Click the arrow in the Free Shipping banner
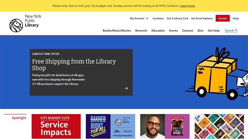The image size is (248, 139). (126, 88)
